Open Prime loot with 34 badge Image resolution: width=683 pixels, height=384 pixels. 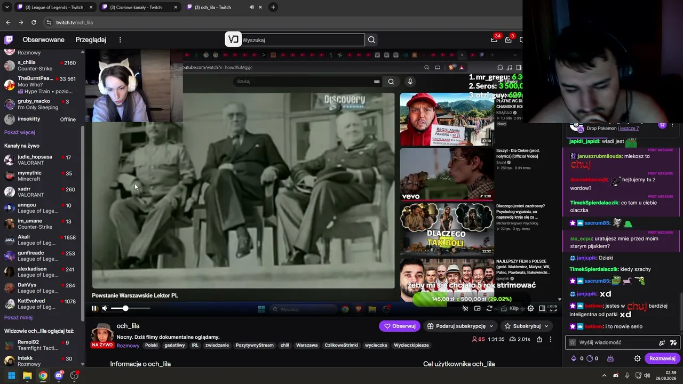495,39
